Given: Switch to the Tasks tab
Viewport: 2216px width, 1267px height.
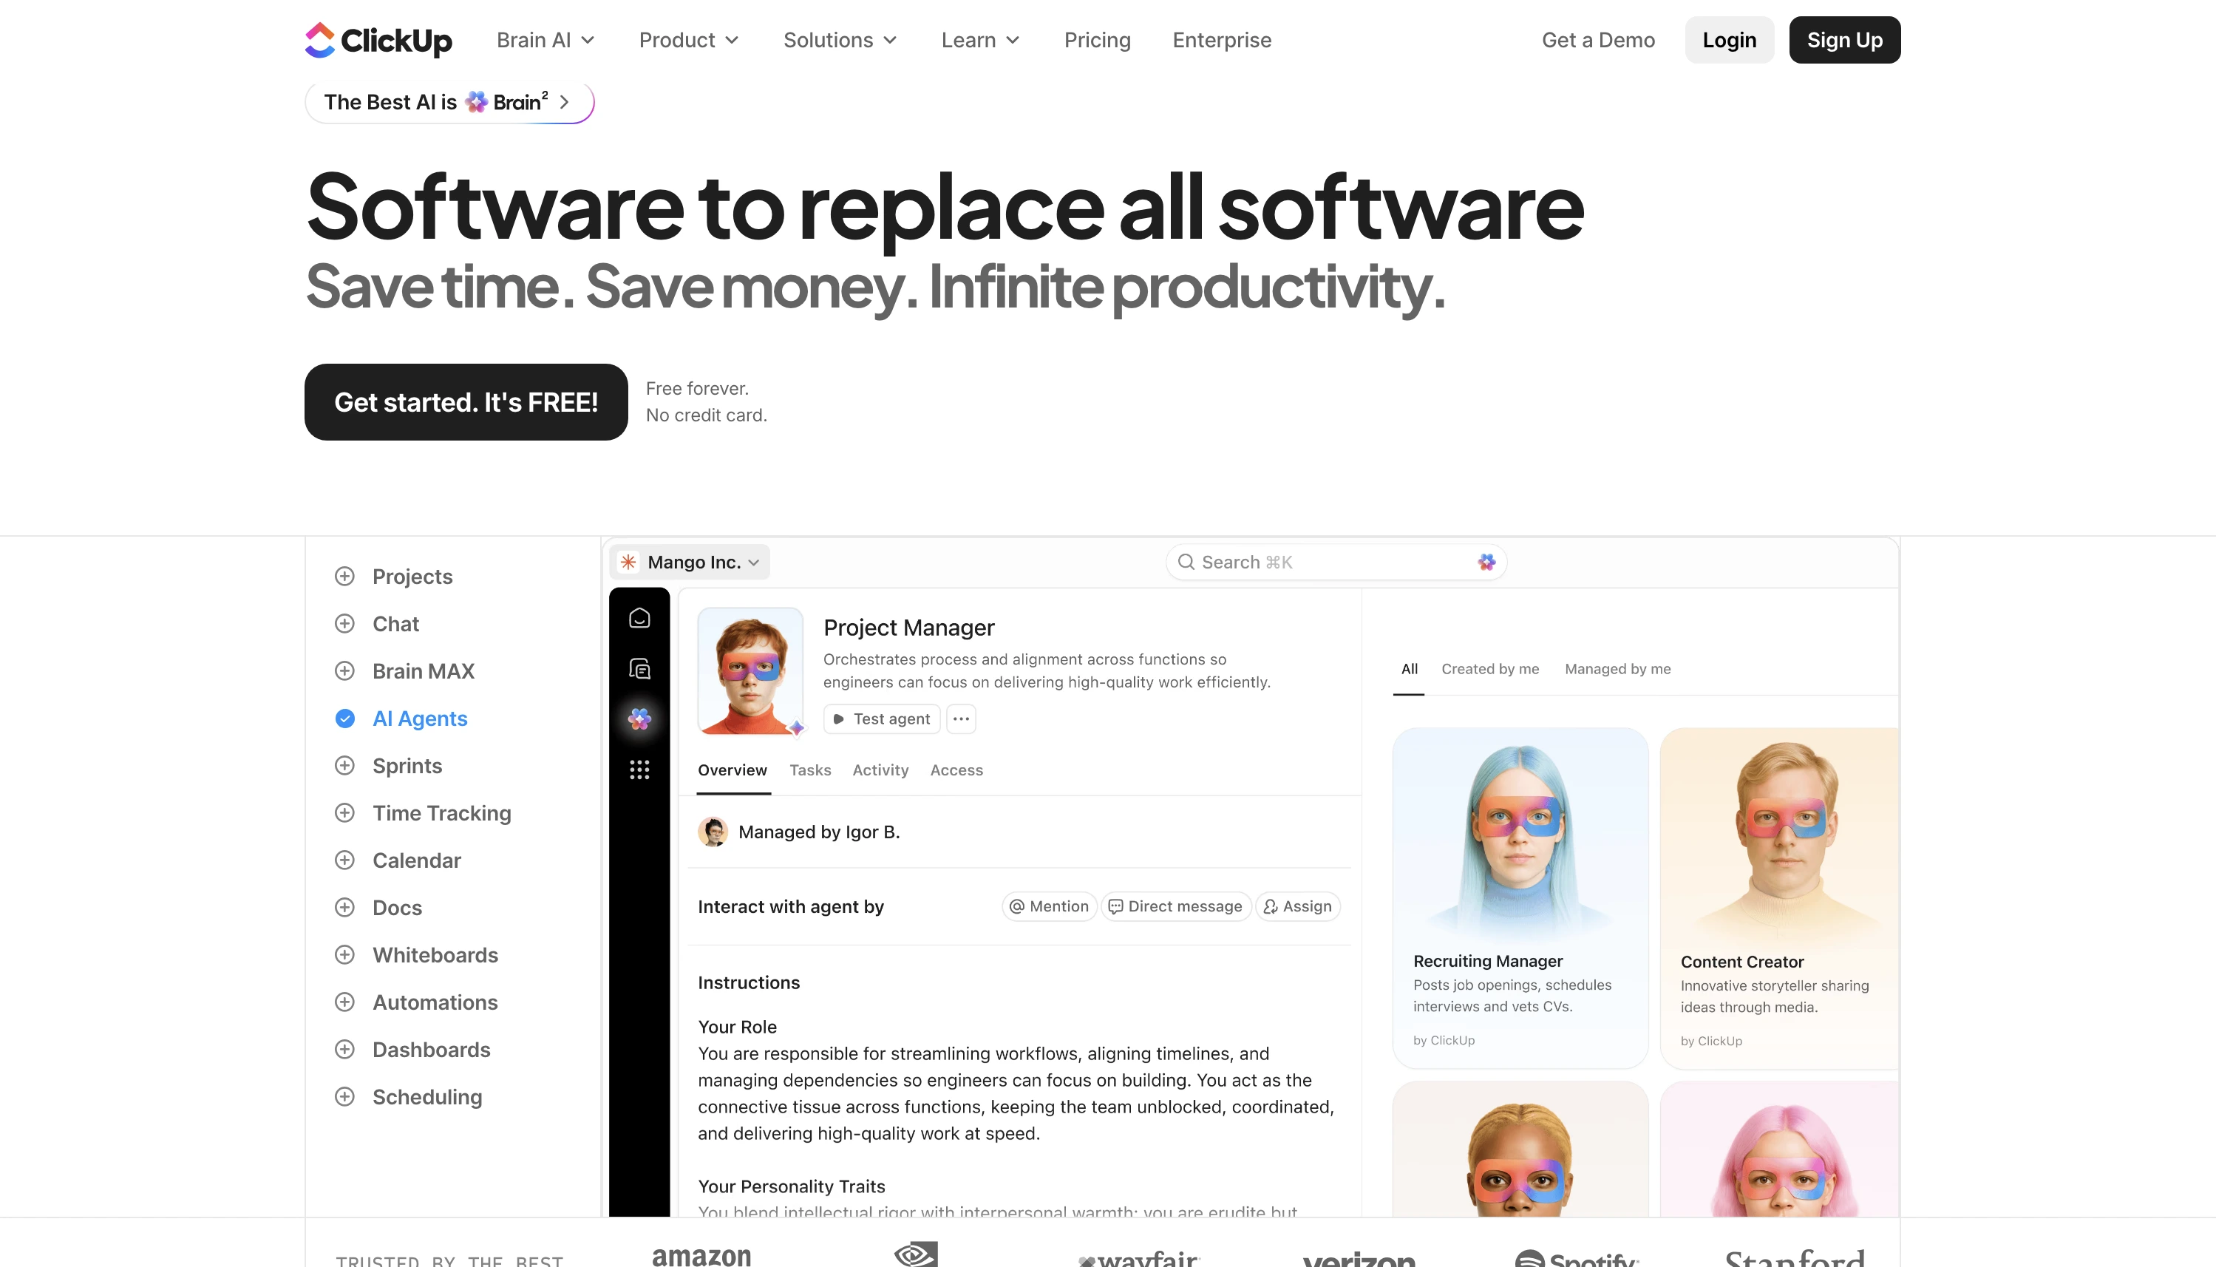Looking at the screenshot, I should click(810, 770).
